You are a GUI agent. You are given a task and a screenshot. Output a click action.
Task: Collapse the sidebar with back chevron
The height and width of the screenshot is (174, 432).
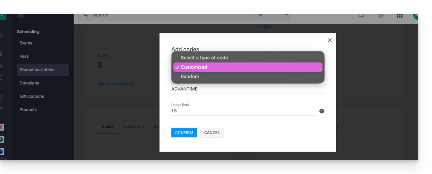click(21, 15)
